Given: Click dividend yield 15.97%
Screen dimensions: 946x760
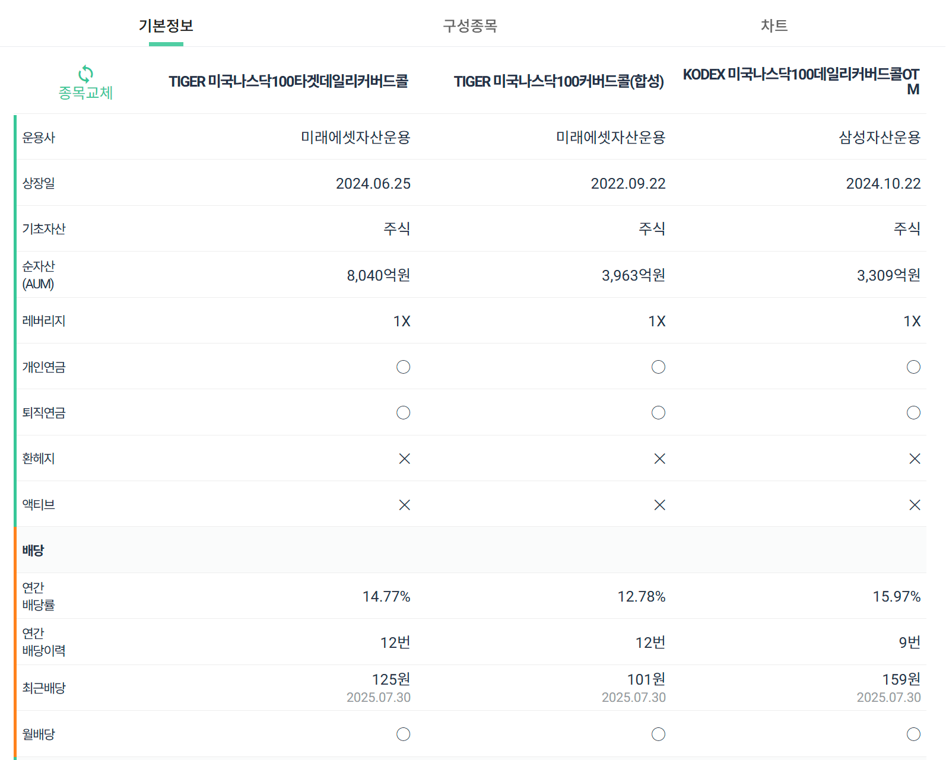Looking at the screenshot, I should pyautogui.click(x=897, y=596).
